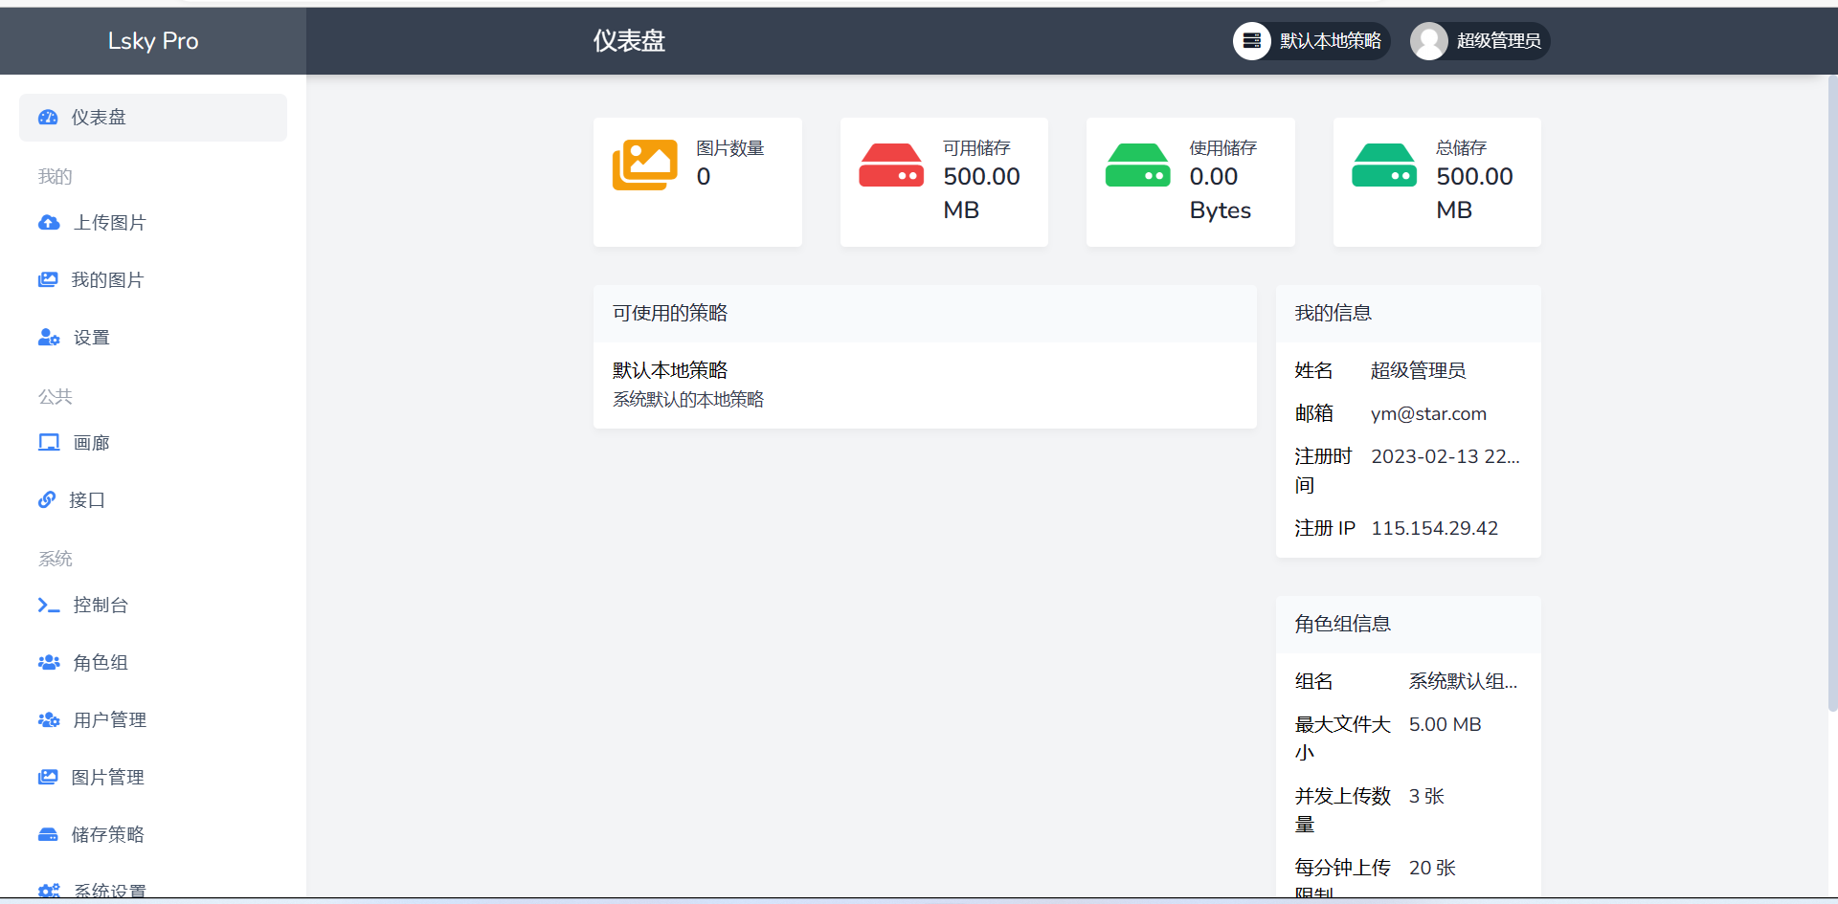Click the API link chain icon
This screenshot has width=1838, height=904.
coord(47,500)
